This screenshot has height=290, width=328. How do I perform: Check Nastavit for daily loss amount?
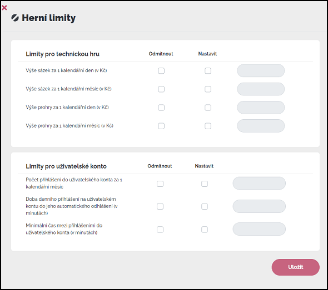(x=208, y=108)
